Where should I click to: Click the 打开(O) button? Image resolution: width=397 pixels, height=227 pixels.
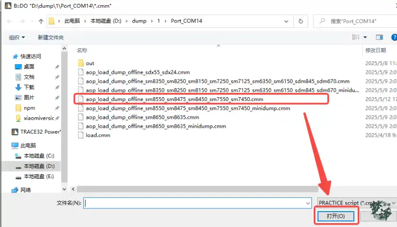335,216
